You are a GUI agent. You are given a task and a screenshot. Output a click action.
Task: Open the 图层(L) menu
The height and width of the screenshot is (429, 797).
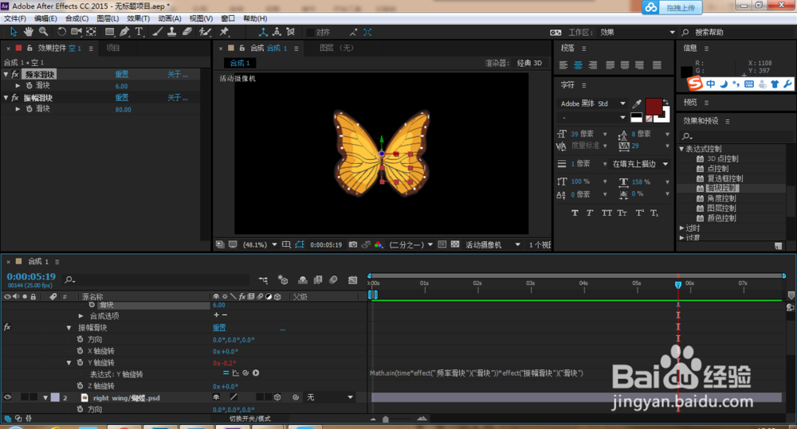tap(108, 18)
